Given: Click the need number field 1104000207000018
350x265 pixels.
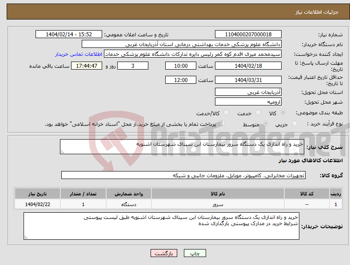Looking at the screenshot, I should tap(248, 34).
